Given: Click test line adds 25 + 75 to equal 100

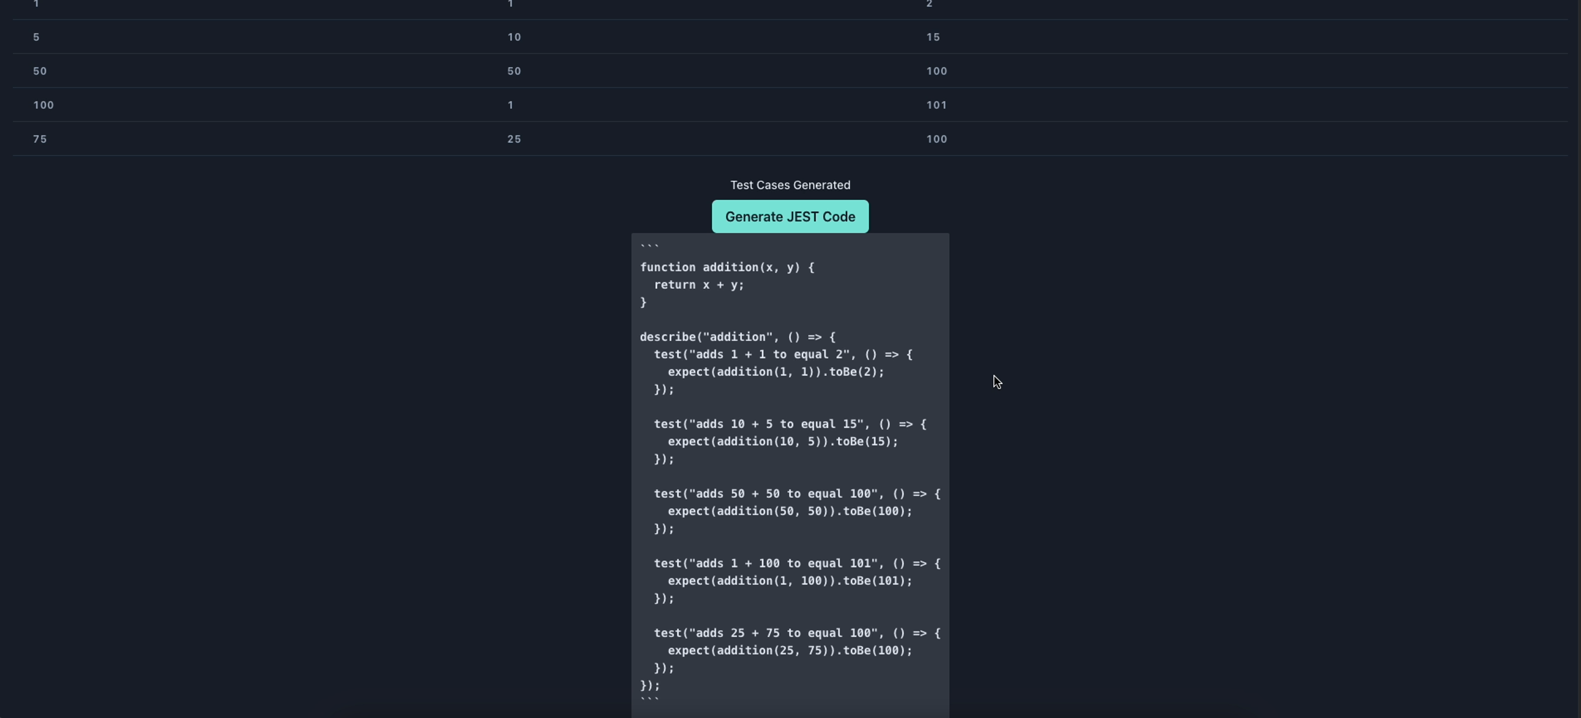Looking at the screenshot, I should point(797,633).
